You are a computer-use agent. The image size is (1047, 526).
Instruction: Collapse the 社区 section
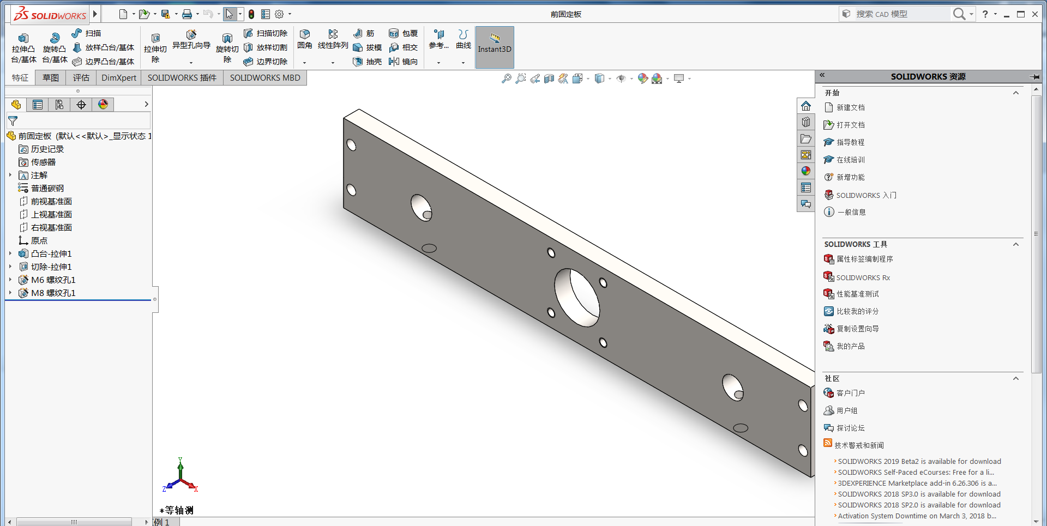click(x=1016, y=378)
